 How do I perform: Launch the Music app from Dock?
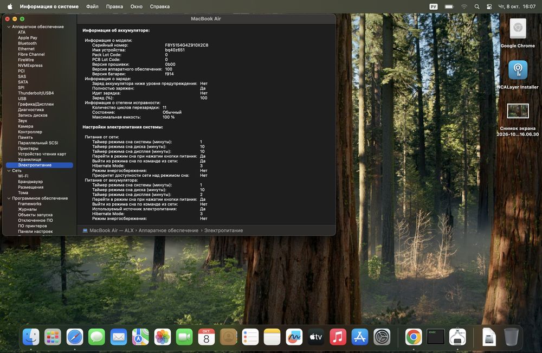coord(338,337)
